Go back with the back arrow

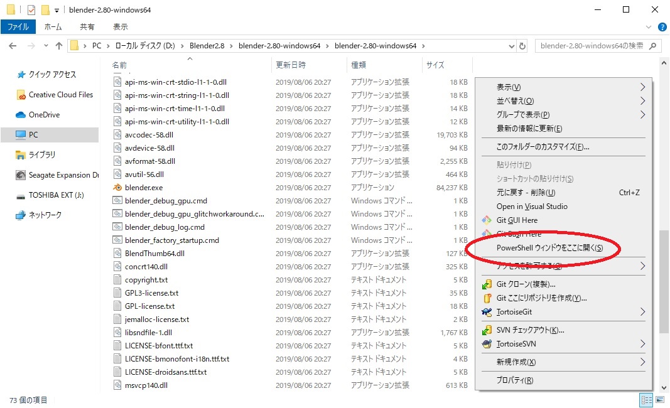[x=13, y=46]
